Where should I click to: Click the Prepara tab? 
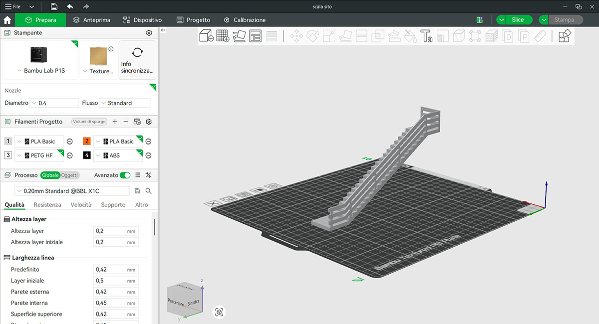40,20
